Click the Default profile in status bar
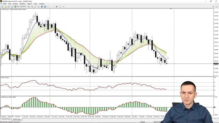Screen dimensions: 219x123 click(x=143, y=122)
